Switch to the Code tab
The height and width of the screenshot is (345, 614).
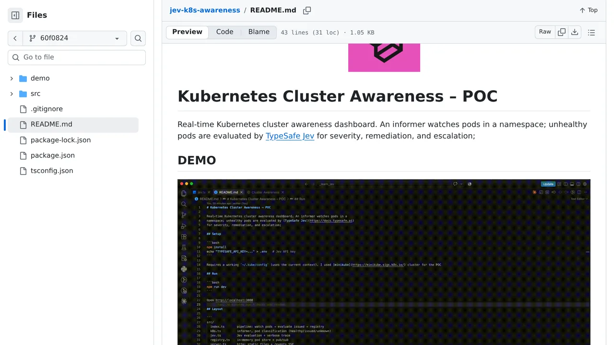pyautogui.click(x=224, y=32)
